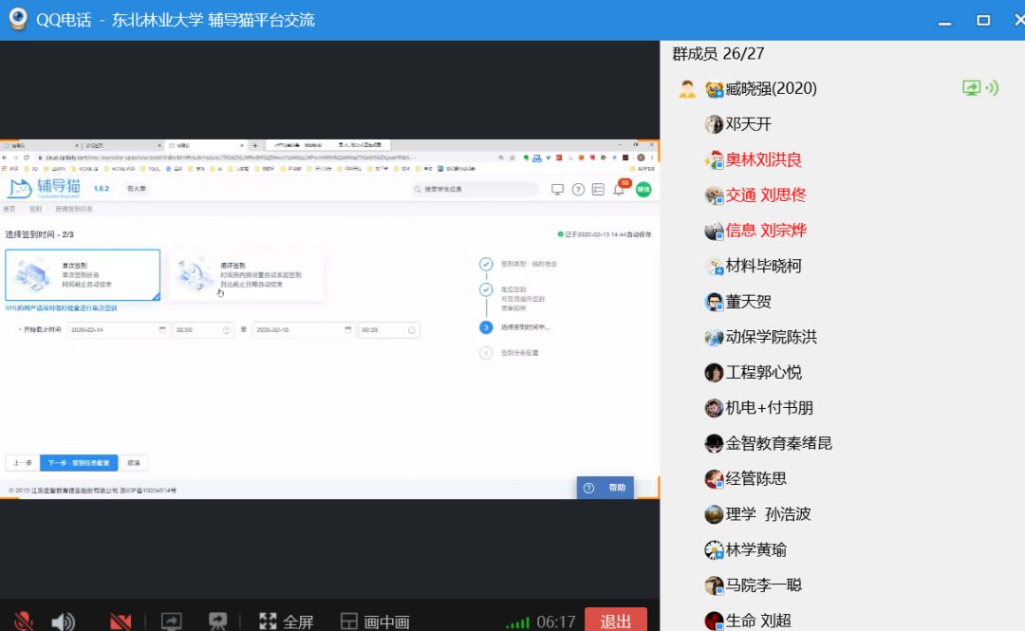
Task: Open the start date field 2020-02-14
Action: click(x=118, y=330)
